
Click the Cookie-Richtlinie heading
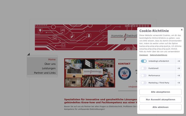coord(154,31)
